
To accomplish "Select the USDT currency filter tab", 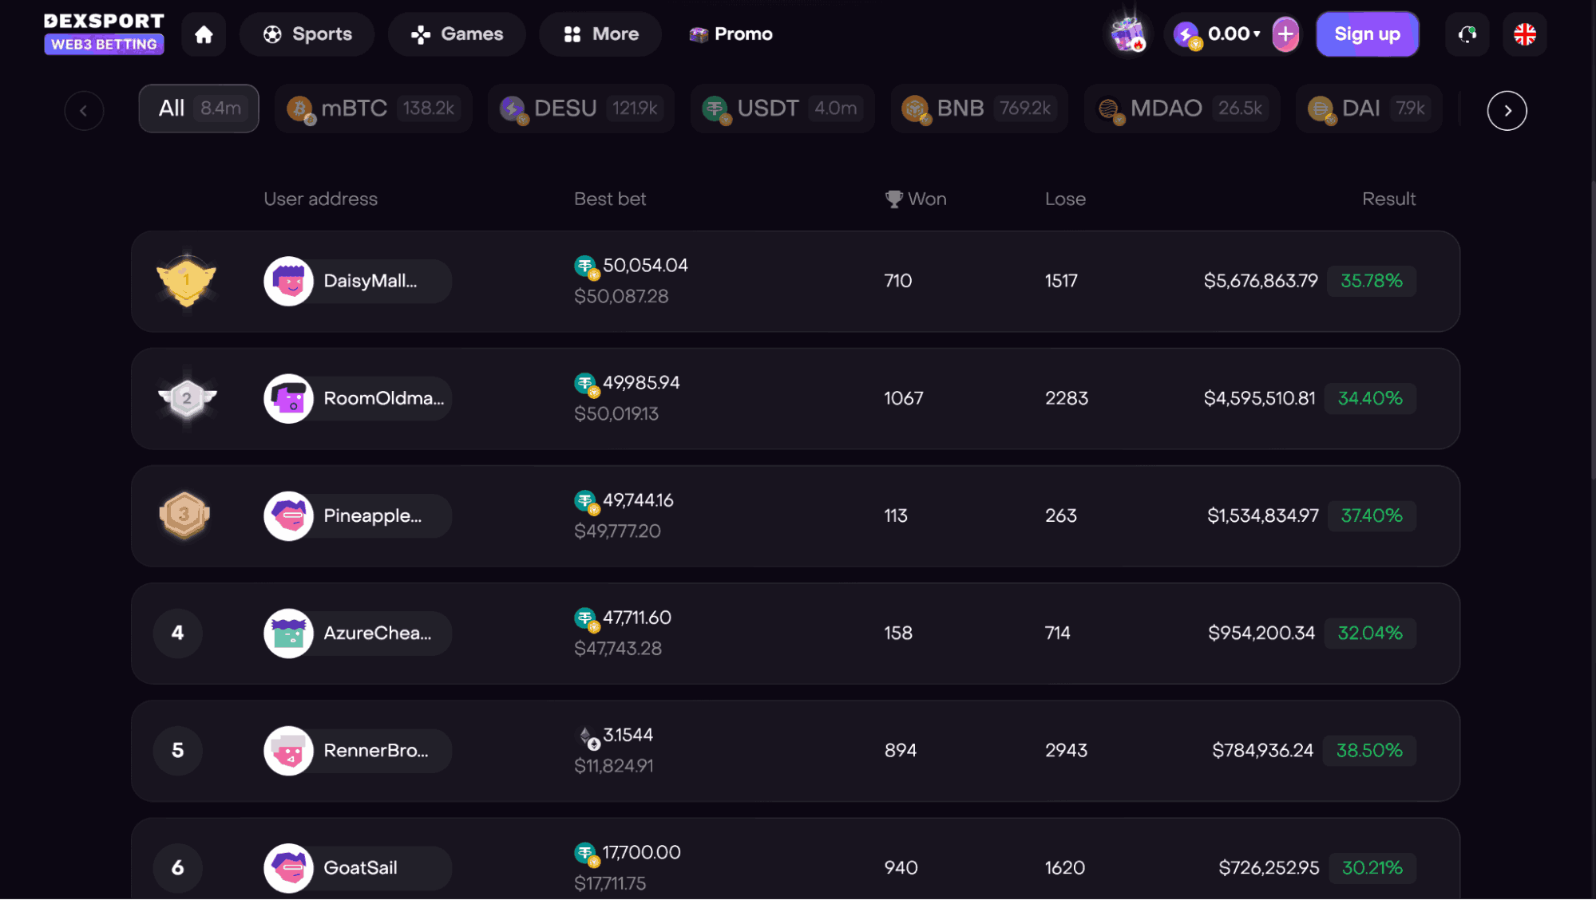I will point(782,109).
